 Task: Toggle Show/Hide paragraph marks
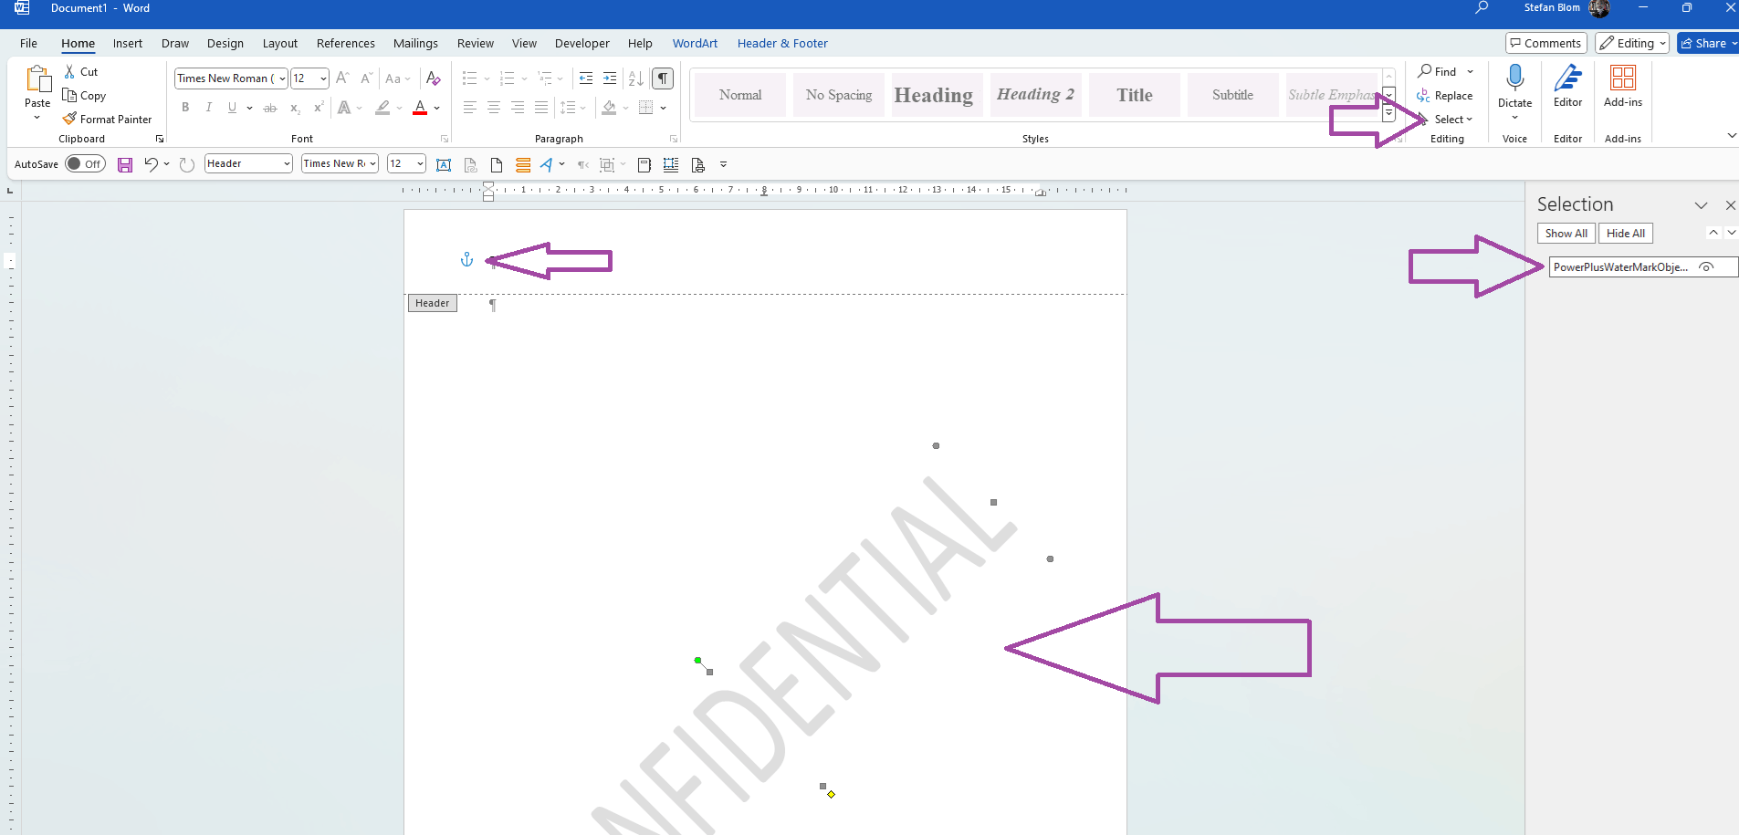click(x=663, y=78)
